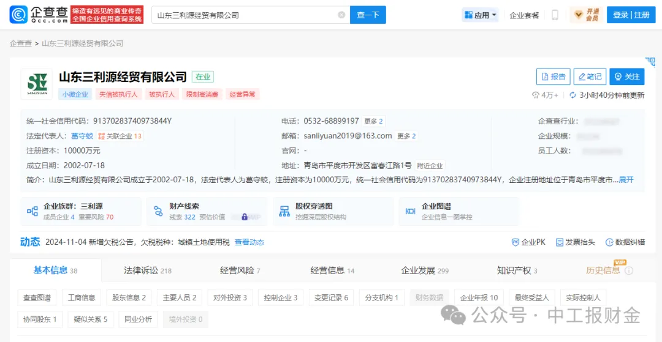Click the refresh update icon
Viewport: 662px width, 342px height.
point(573,95)
